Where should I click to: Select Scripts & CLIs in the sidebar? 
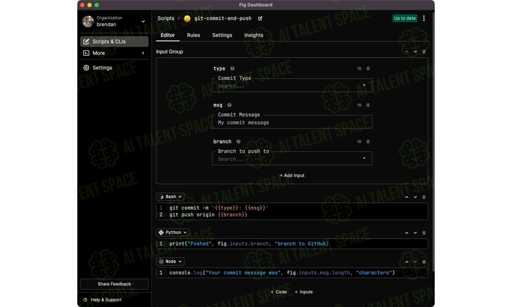coord(114,41)
